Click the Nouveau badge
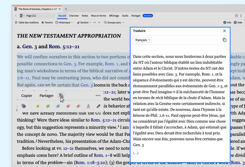 point(148,16)
